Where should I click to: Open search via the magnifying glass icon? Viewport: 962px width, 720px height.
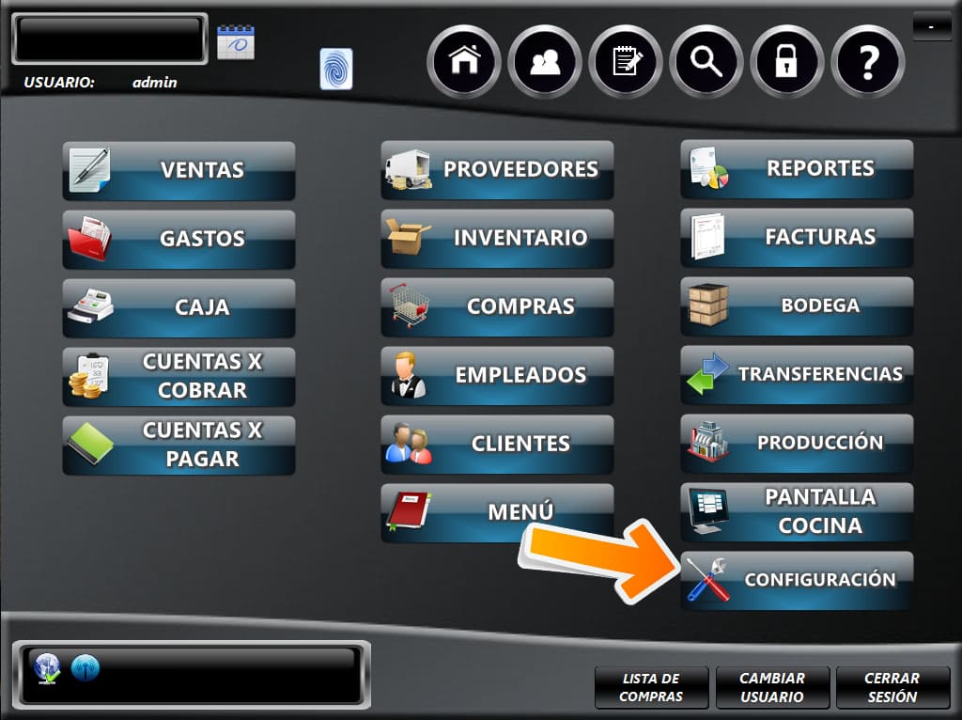click(x=706, y=62)
